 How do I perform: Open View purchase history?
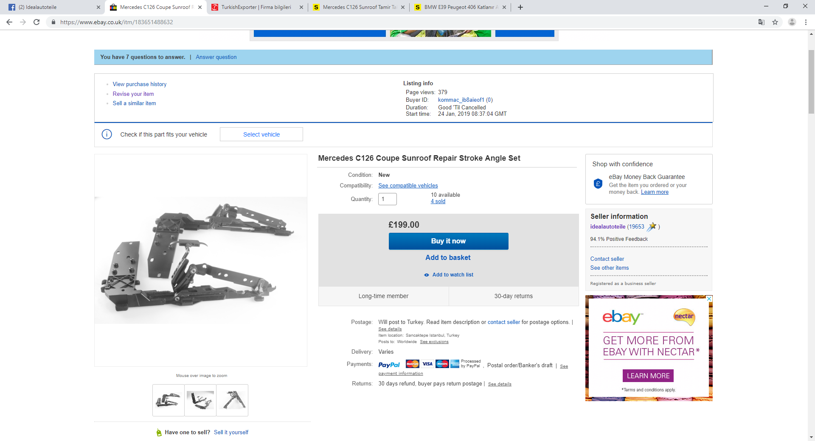pos(140,84)
